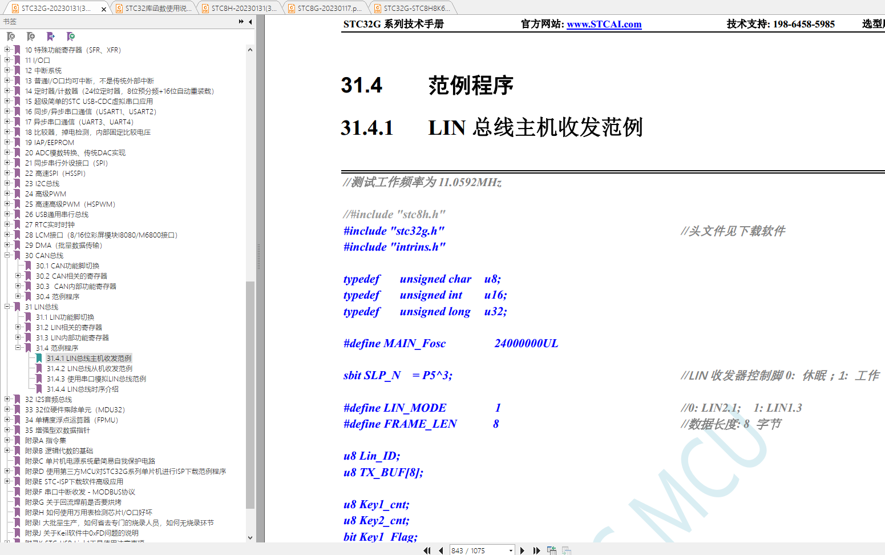This screenshot has width=885, height=555.
Task: Click bookmarks scrollbar up arrow
Action: (250, 50)
